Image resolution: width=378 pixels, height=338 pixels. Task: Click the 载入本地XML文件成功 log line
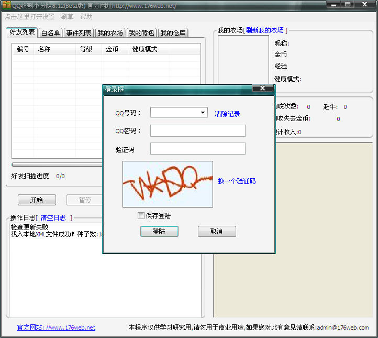57,234
